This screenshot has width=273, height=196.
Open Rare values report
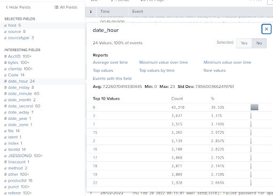tap(214, 70)
